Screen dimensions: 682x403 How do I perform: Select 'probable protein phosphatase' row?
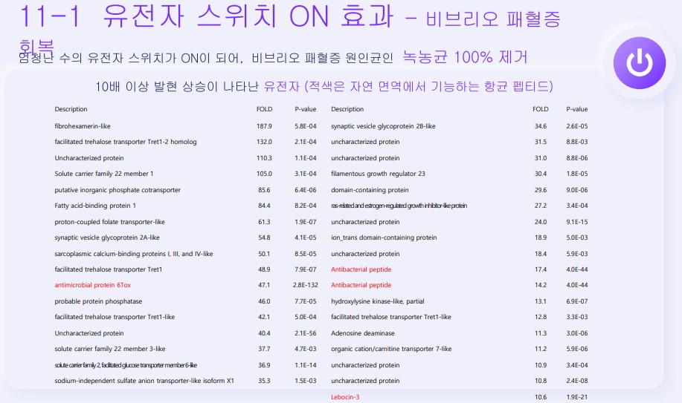[98, 301]
